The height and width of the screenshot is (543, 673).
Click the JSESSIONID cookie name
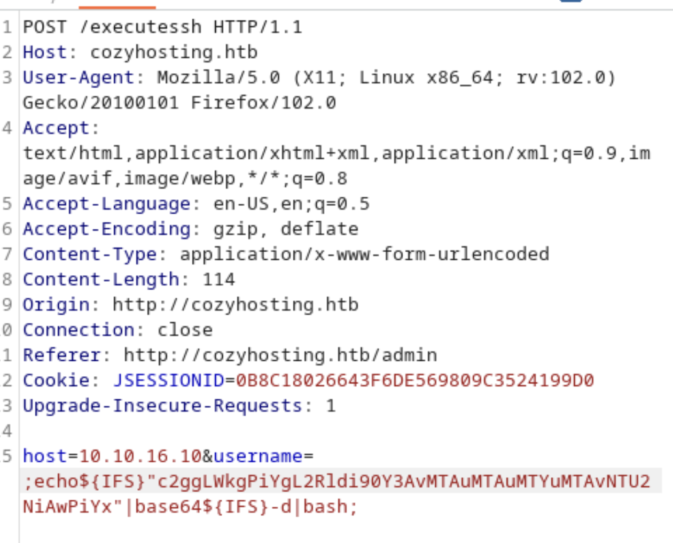tap(168, 380)
